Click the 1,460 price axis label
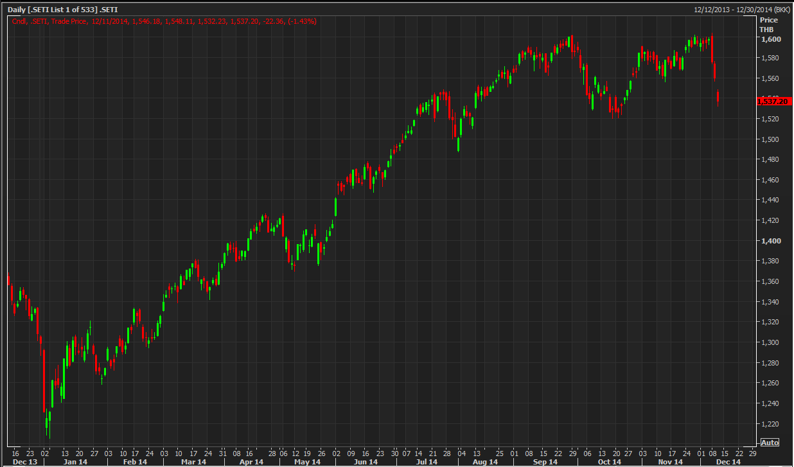Image resolution: width=794 pixels, height=467 pixels. tap(770, 180)
